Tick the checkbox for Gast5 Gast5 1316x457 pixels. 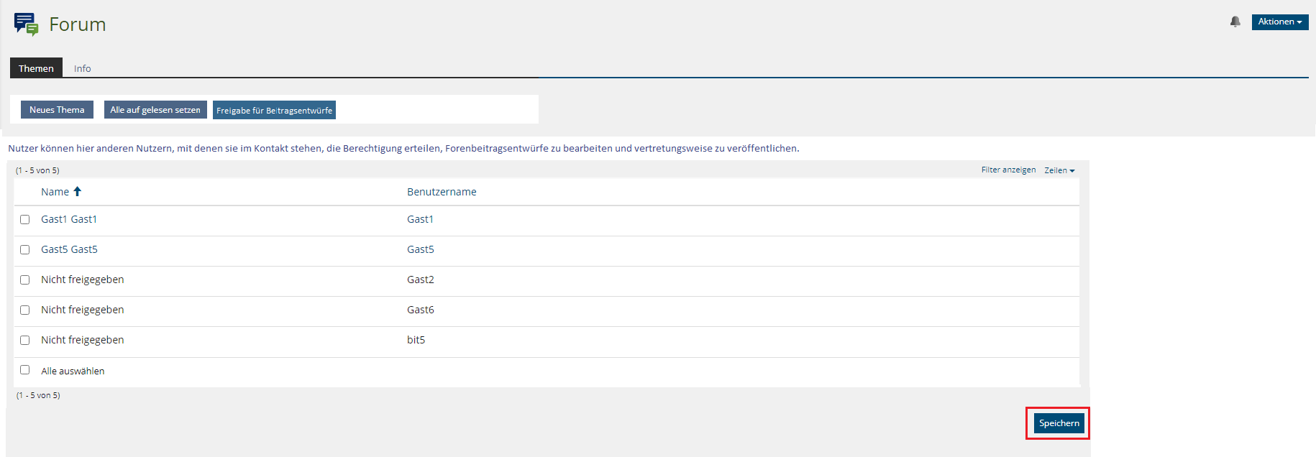pos(25,249)
